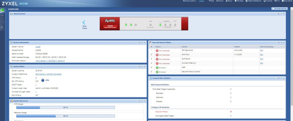
Task: Open the VPN Status count link
Action: tap(36, 78)
